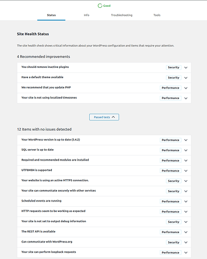This screenshot has width=207, height=259.
Task: Click Performance badge on REST API row
Action: coord(171,232)
